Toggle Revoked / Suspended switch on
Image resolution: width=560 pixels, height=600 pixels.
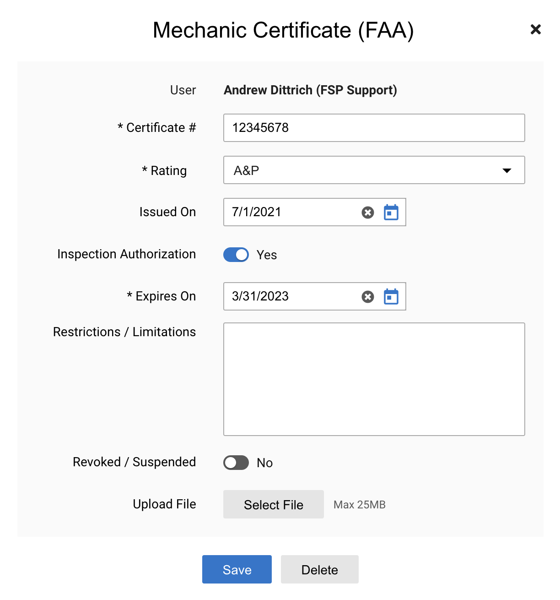236,463
